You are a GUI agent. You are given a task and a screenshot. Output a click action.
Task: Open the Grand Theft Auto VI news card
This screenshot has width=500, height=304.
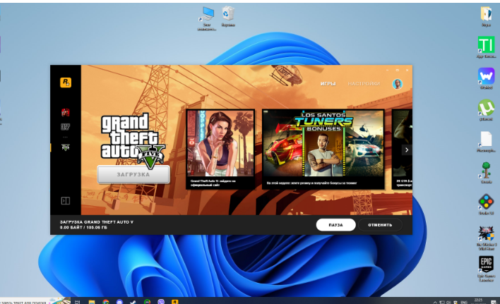tap(220, 149)
